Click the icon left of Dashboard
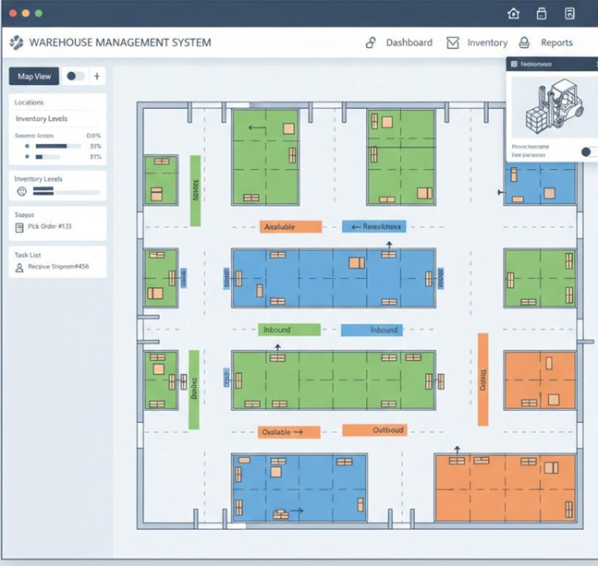This screenshot has width=598, height=566. [x=371, y=42]
